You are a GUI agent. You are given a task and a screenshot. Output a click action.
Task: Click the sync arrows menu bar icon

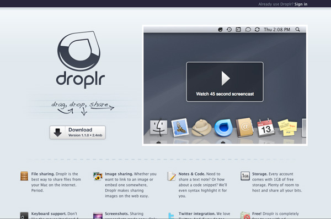257,30
